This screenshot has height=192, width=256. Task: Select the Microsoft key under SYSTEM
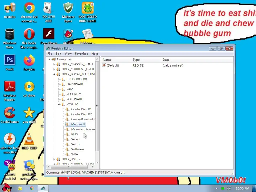click(x=78, y=124)
